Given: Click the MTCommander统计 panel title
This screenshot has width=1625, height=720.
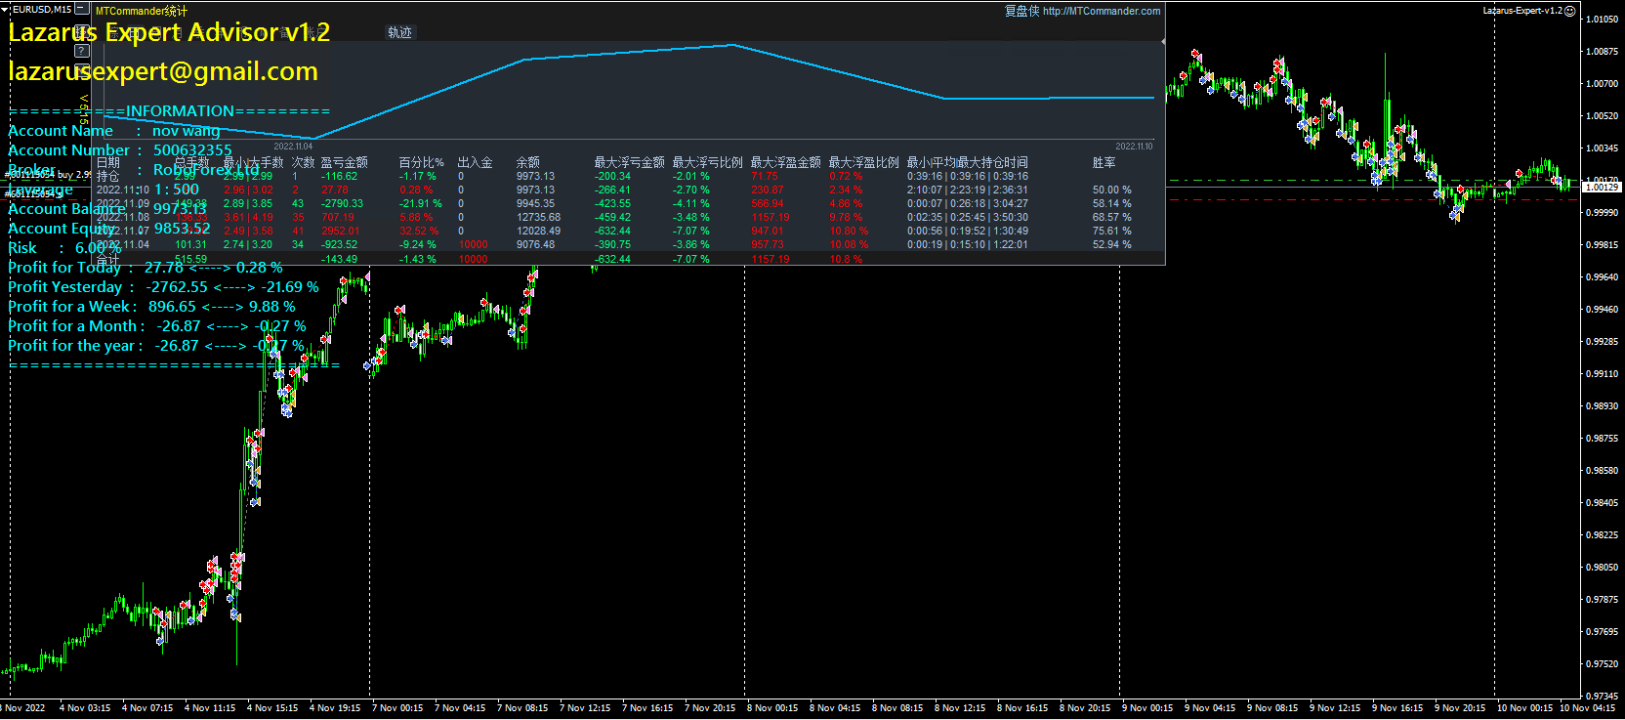Looking at the screenshot, I should tap(142, 11).
